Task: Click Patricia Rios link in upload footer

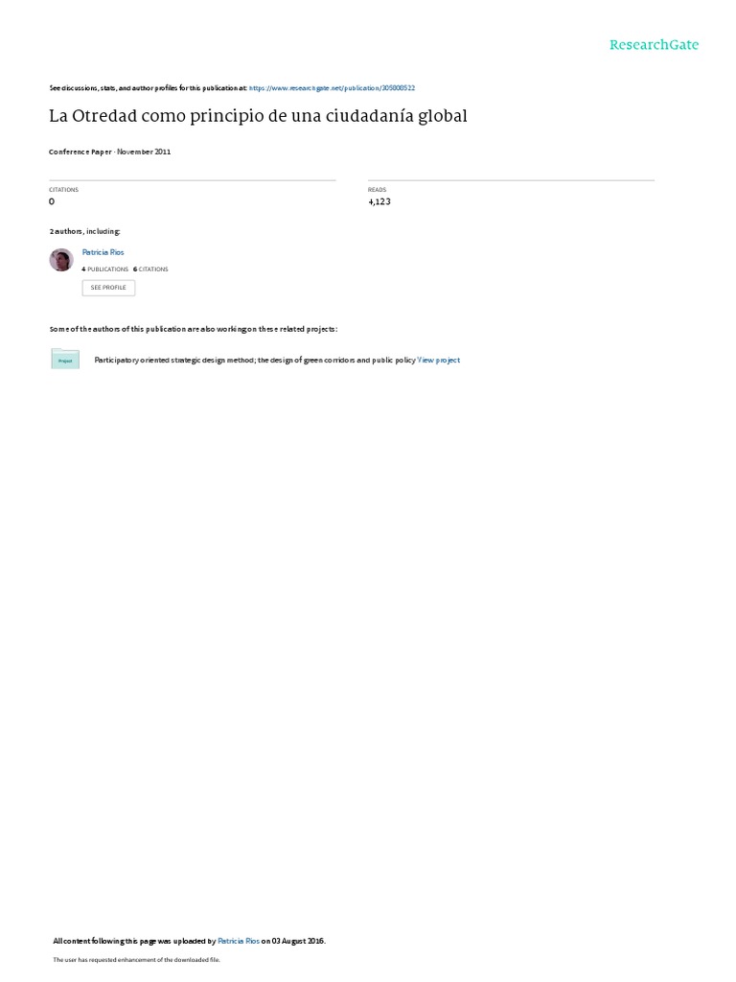Action: pyautogui.click(x=239, y=941)
